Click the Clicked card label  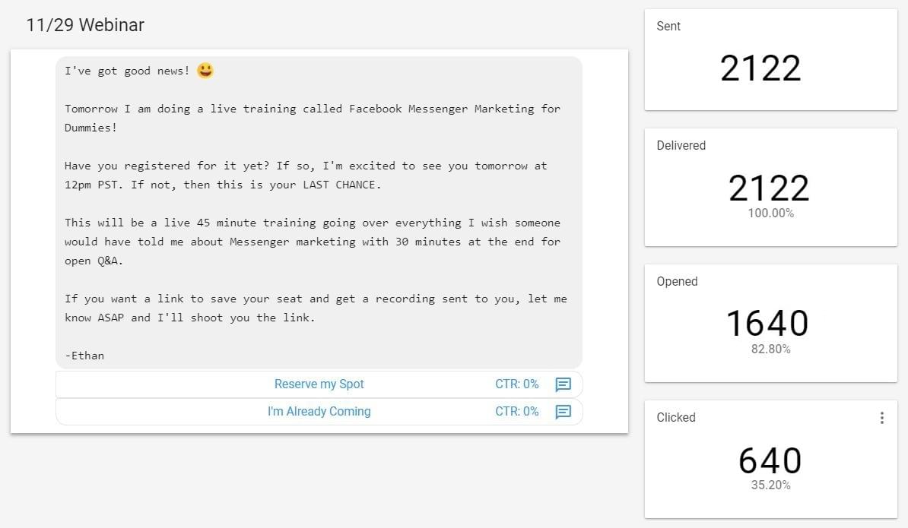click(676, 418)
